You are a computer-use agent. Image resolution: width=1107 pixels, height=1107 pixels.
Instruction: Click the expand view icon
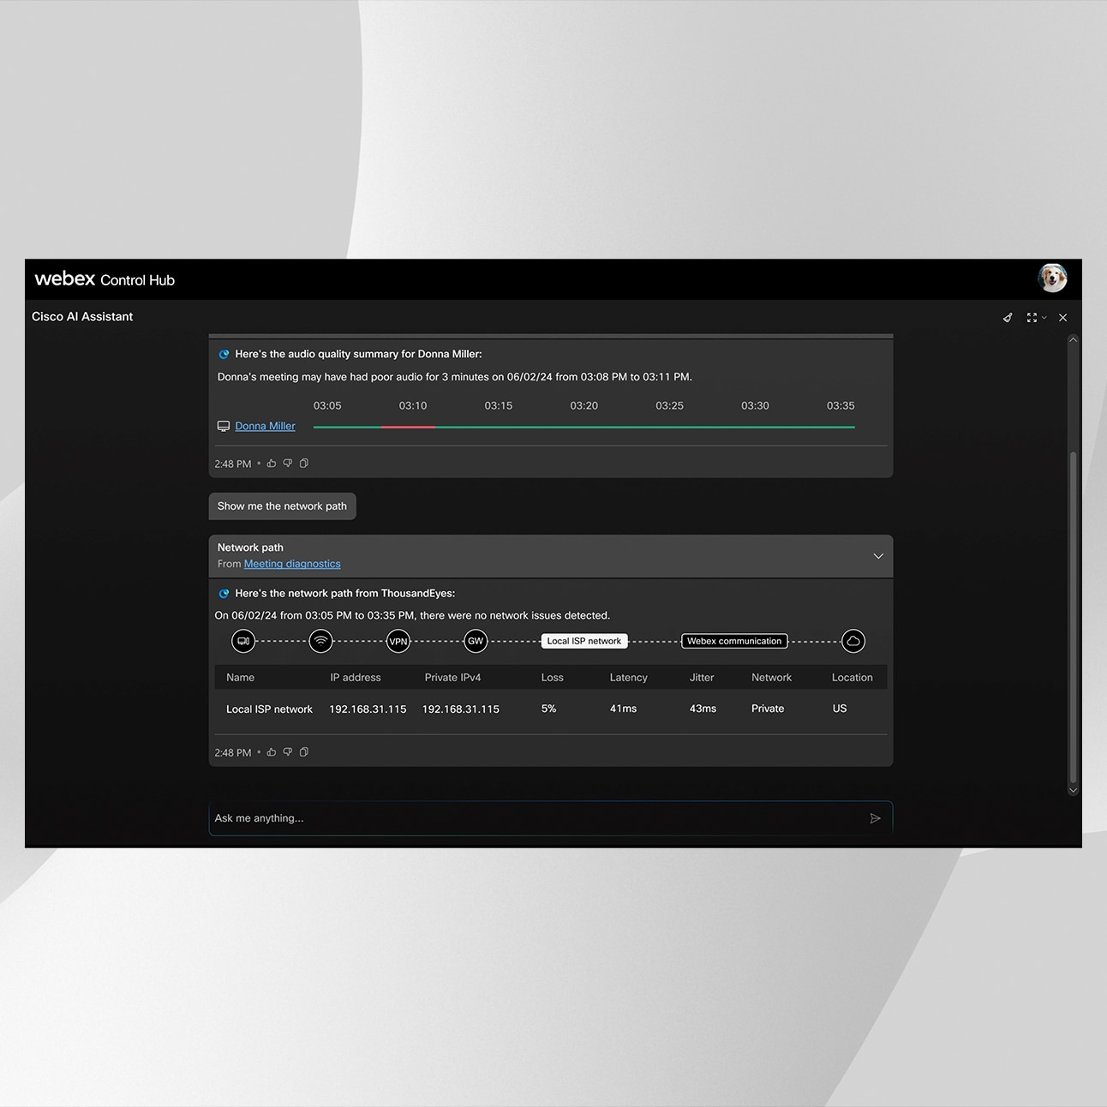1032,317
